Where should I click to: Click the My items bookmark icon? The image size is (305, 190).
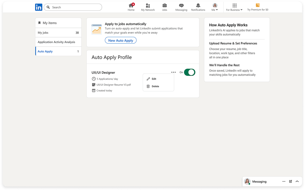click(x=39, y=23)
